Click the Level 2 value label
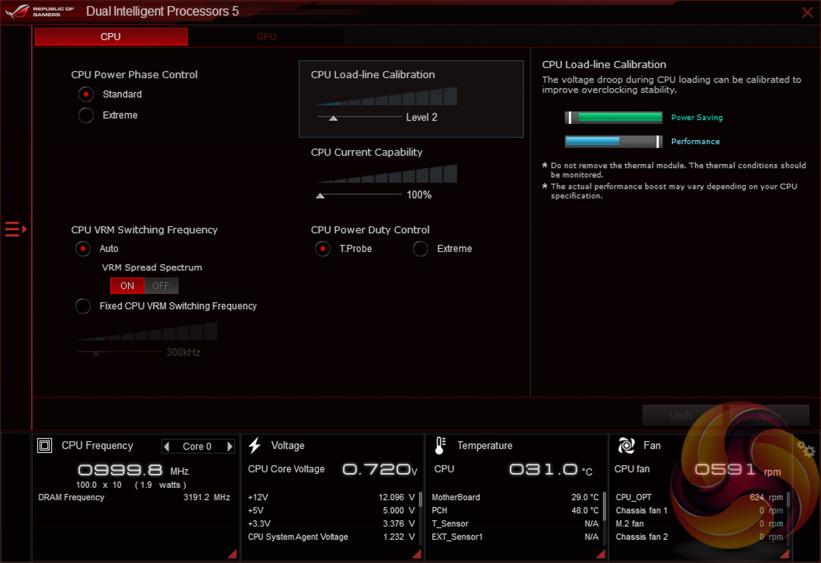This screenshot has width=821, height=563. point(422,117)
